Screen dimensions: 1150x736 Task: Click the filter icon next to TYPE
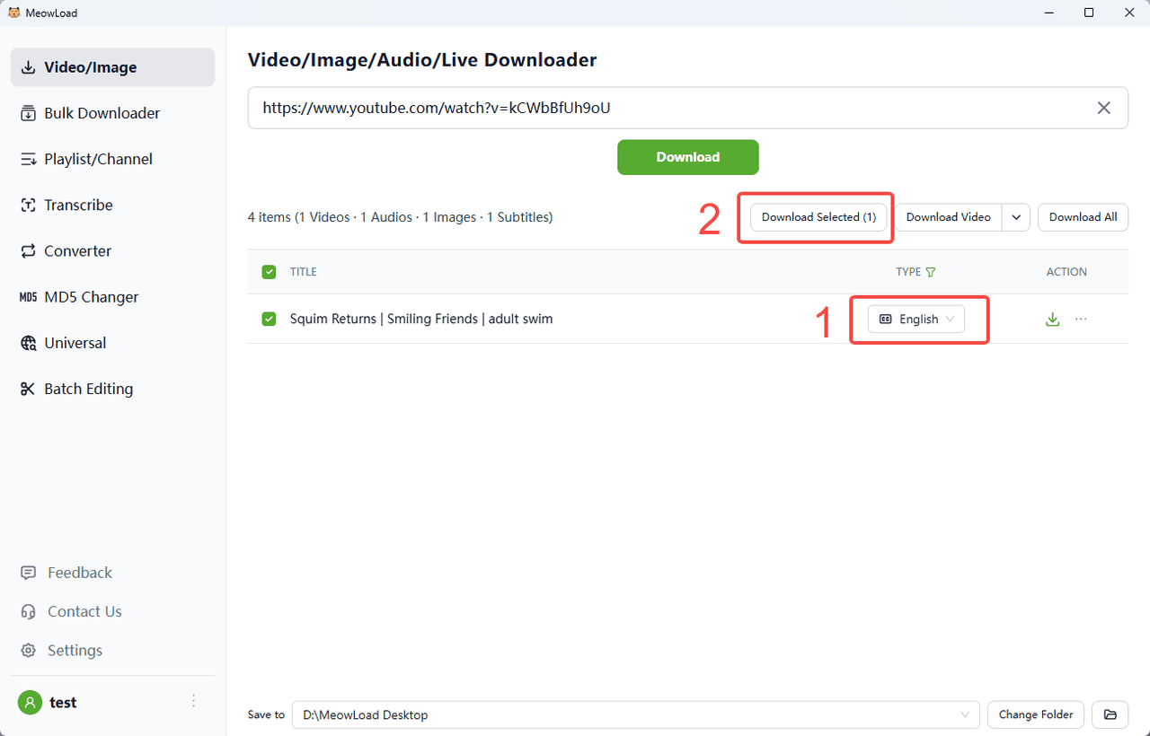pyautogui.click(x=931, y=272)
